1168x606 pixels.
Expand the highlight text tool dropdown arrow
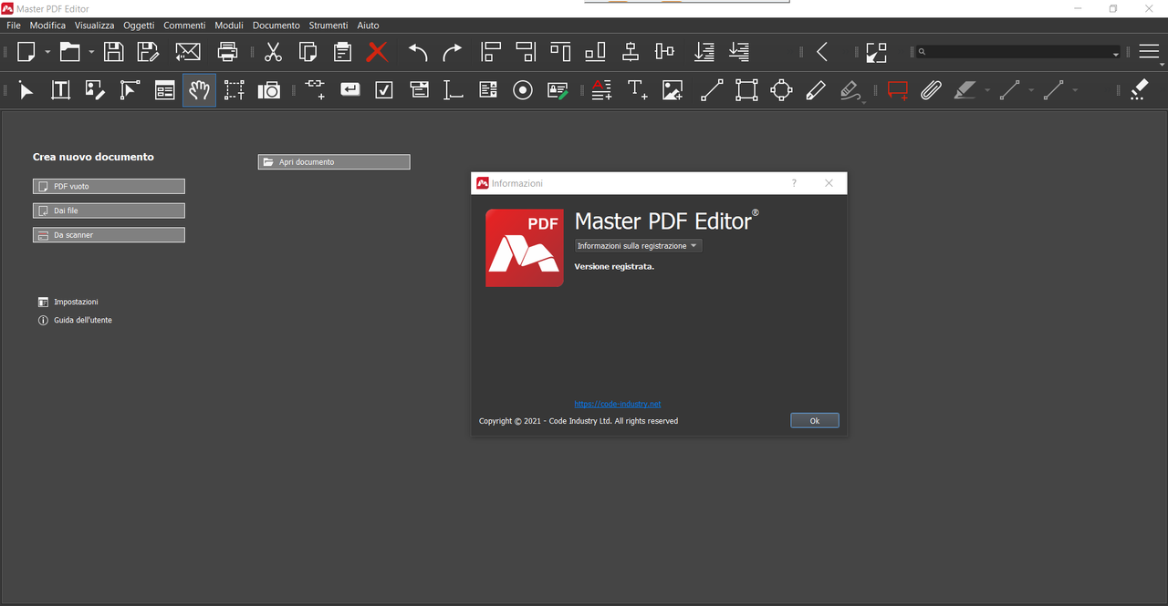(987, 90)
